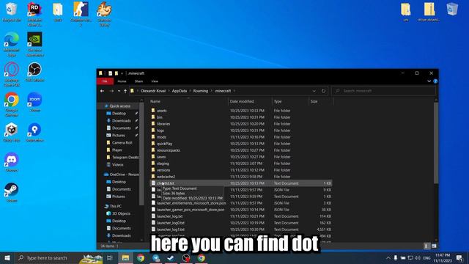
Task: Expand the chevron after AppData breadcrumb
Action: [190, 91]
